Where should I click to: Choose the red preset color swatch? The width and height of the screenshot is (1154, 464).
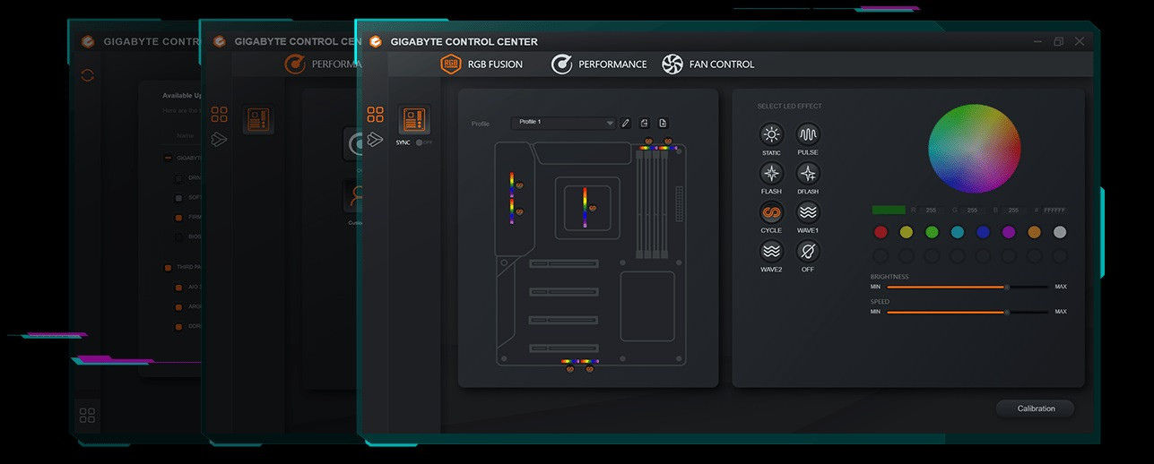[881, 232]
